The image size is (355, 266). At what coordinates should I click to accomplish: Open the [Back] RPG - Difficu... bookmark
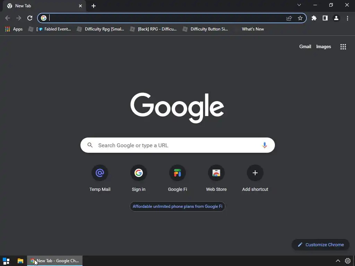pyautogui.click(x=154, y=29)
